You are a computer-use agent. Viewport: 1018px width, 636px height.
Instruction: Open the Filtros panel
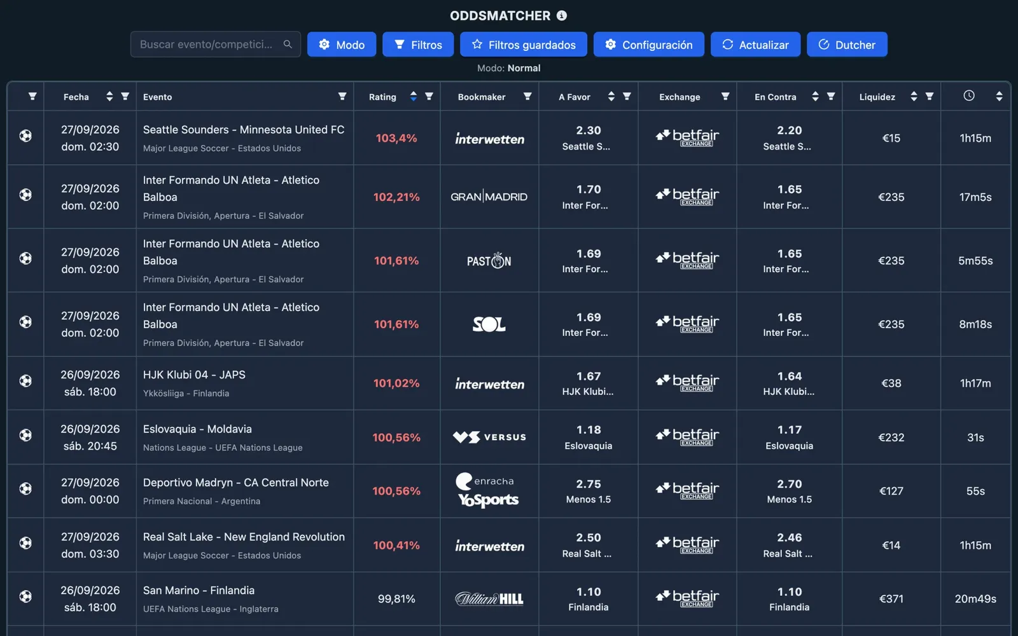pos(418,45)
